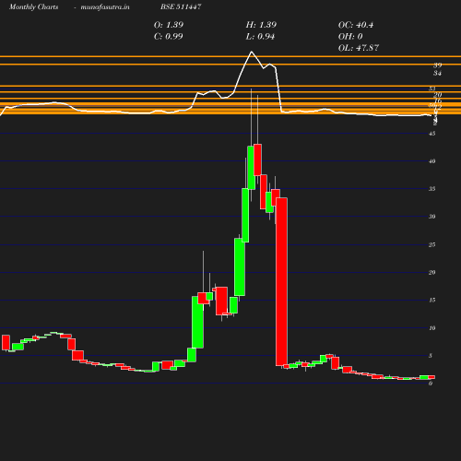
Task: Select the high value "H: 1.39"
Action: point(261,25)
